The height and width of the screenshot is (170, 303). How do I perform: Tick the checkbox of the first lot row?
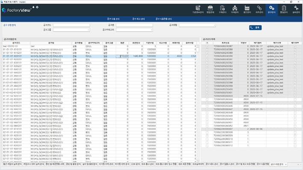click(x=207, y=46)
